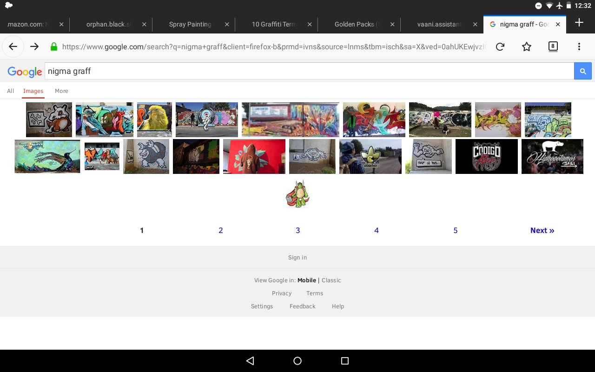
Task: Open the Privacy link
Action: pos(282,293)
